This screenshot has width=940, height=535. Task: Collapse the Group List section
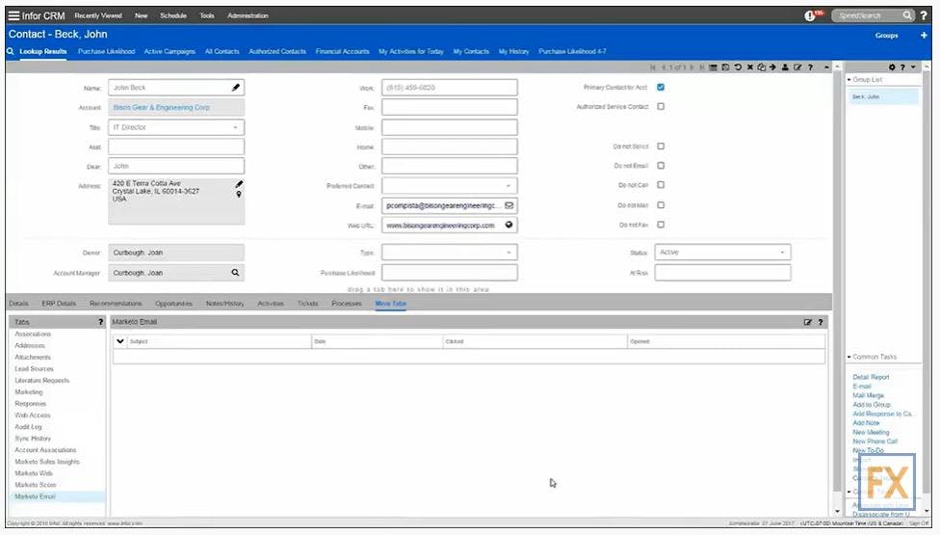pyautogui.click(x=849, y=80)
